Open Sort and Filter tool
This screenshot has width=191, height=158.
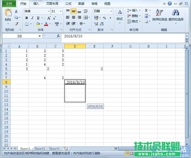pos(159,15)
